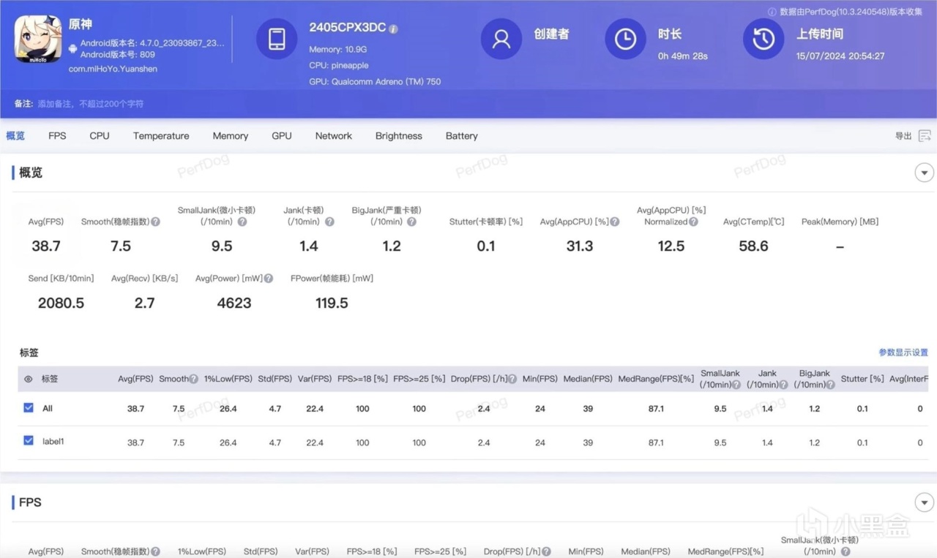This screenshot has height=558, width=937.
Task: Open help beside Jank column header in label table
Action: (x=783, y=385)
